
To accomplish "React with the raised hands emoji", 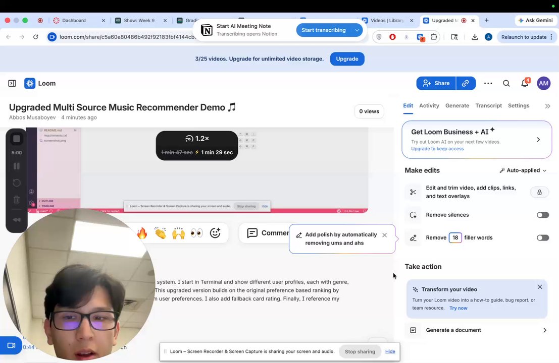I will click(x=179, y=233).
